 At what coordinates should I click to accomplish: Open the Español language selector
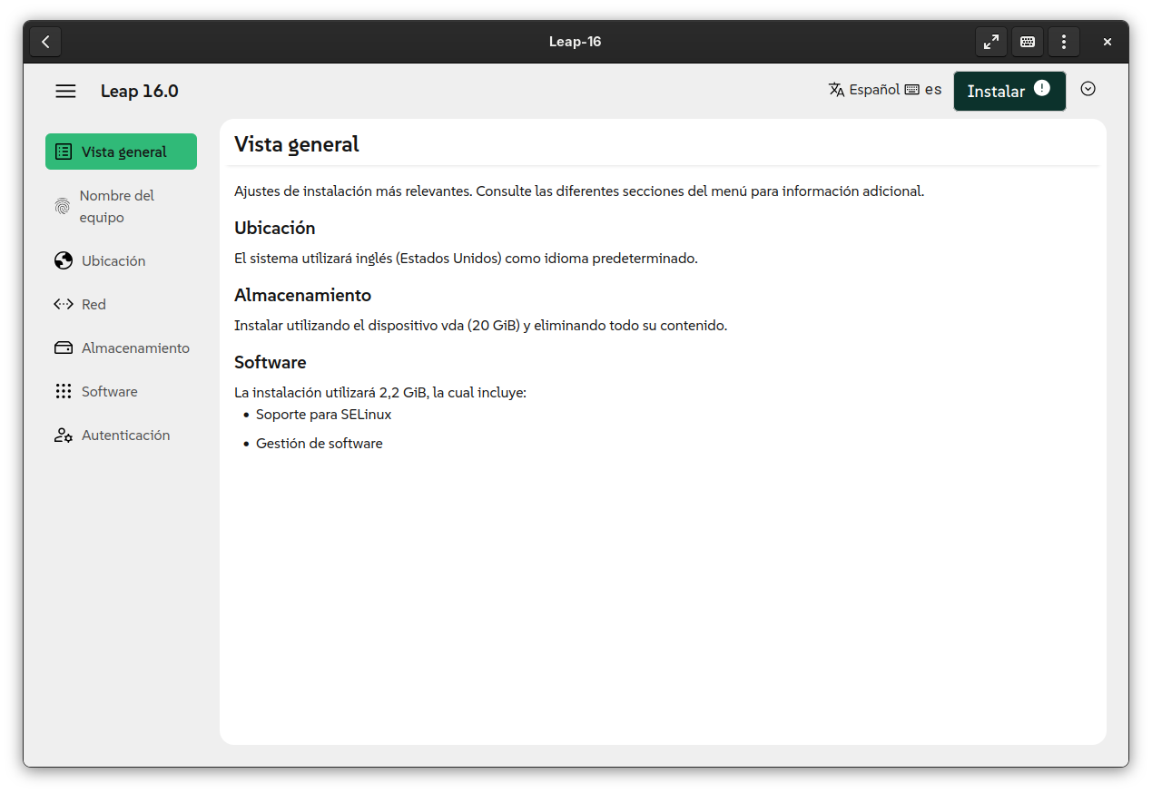pos(864,90)
